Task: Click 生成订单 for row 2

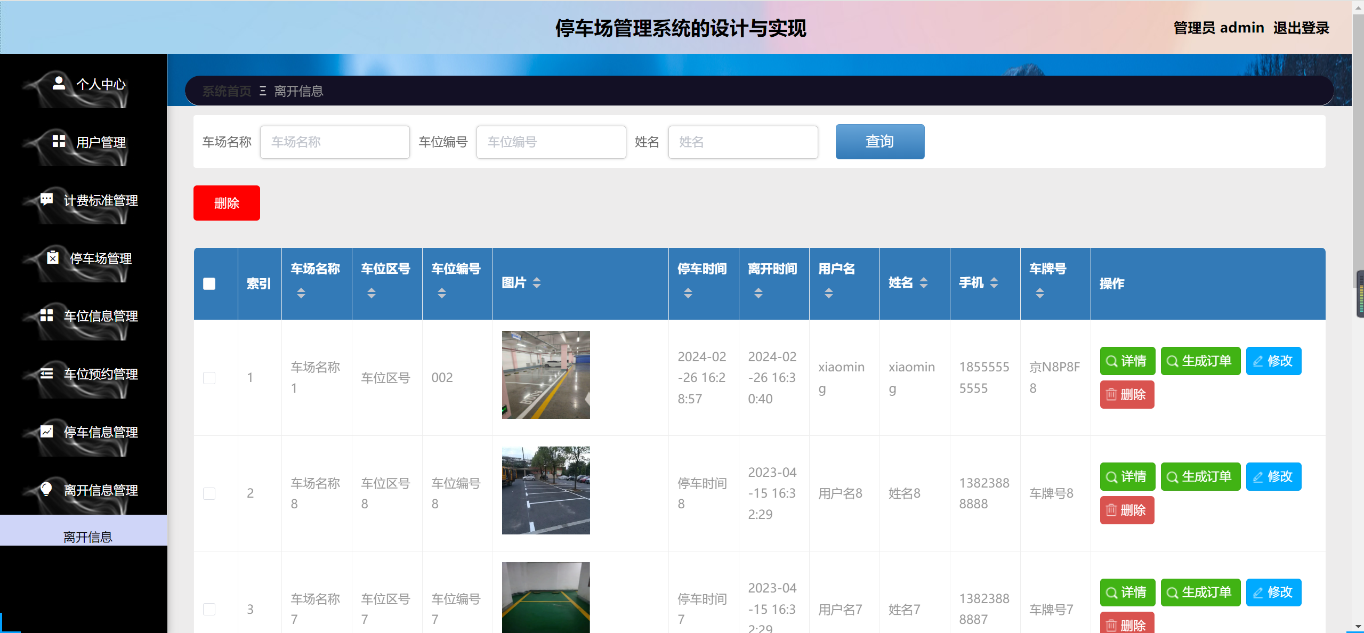Action: point(1200,477)
